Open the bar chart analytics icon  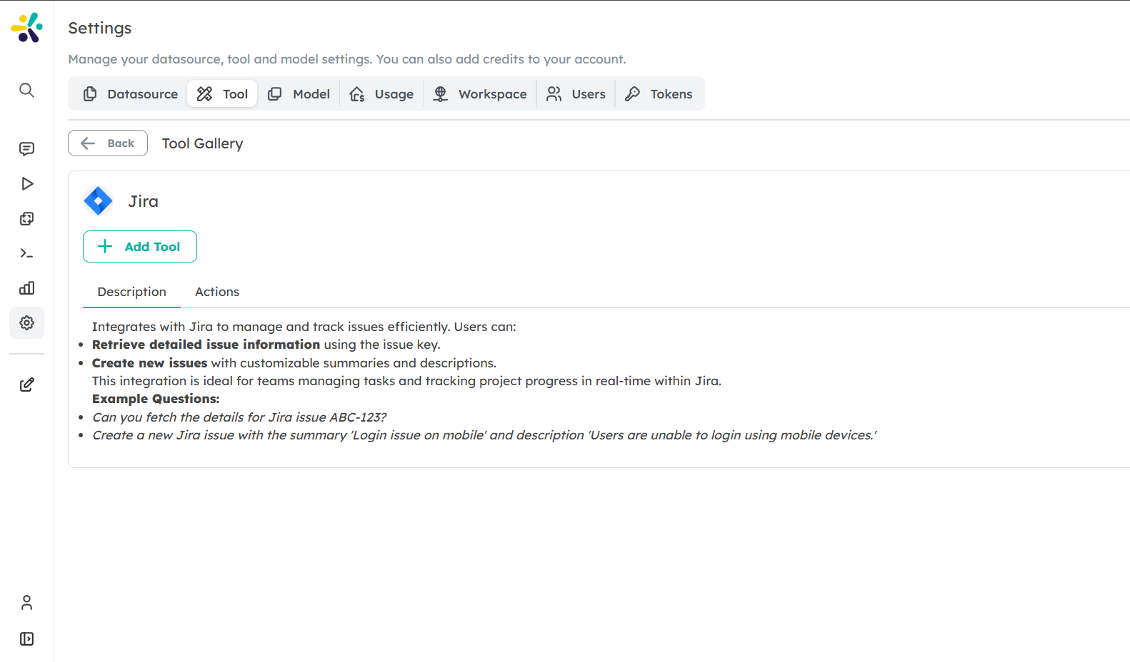(x=26, y=288)
